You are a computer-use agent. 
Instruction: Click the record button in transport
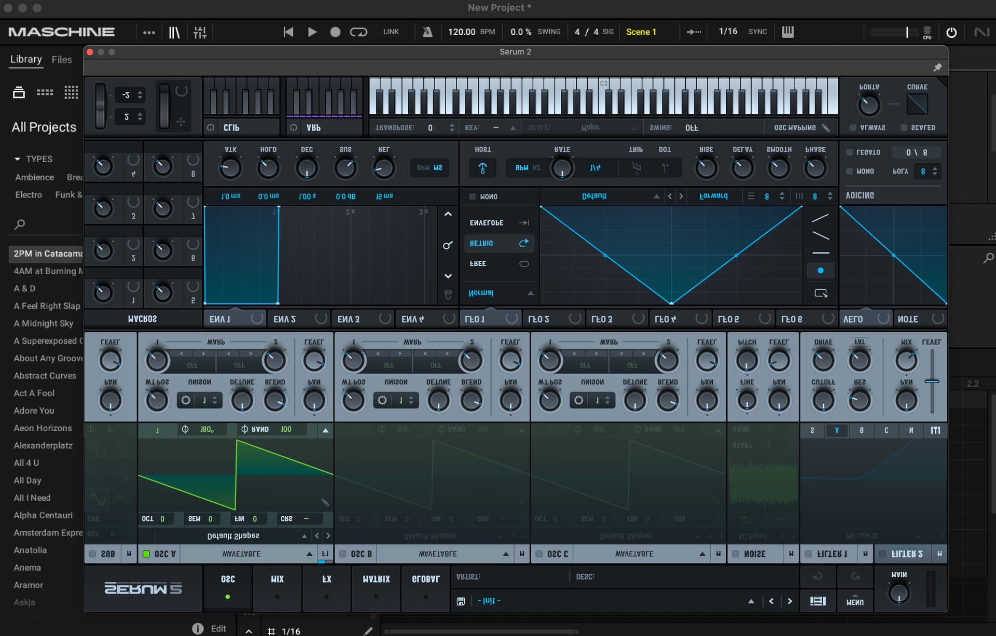pos(335,32)
